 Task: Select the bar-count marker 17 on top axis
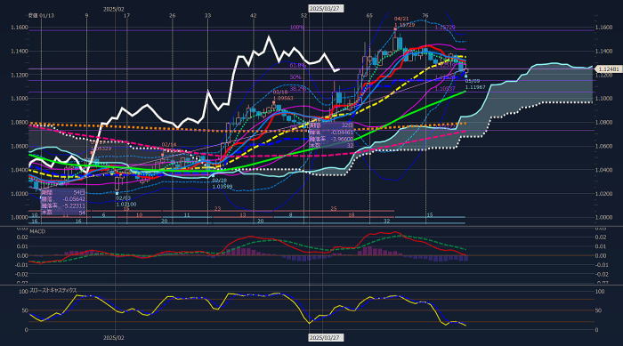(126, 15)
